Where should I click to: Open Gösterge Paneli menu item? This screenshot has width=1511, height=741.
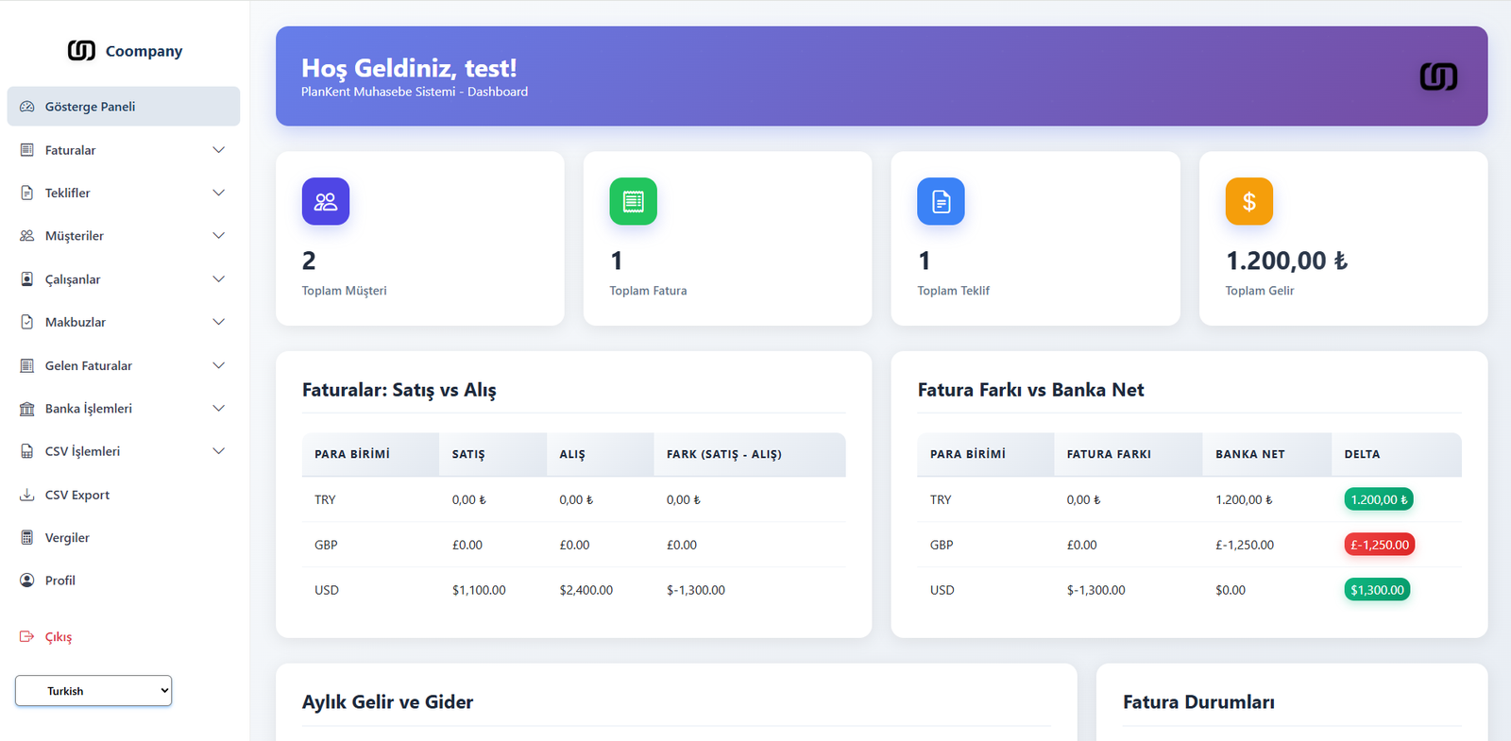tap(124, 107)
